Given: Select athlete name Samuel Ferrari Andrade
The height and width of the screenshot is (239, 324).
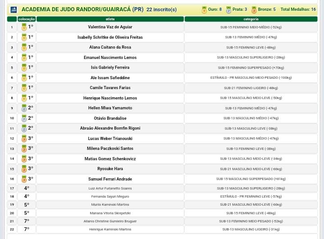Looking at the screenshot, I should point(110,179).
